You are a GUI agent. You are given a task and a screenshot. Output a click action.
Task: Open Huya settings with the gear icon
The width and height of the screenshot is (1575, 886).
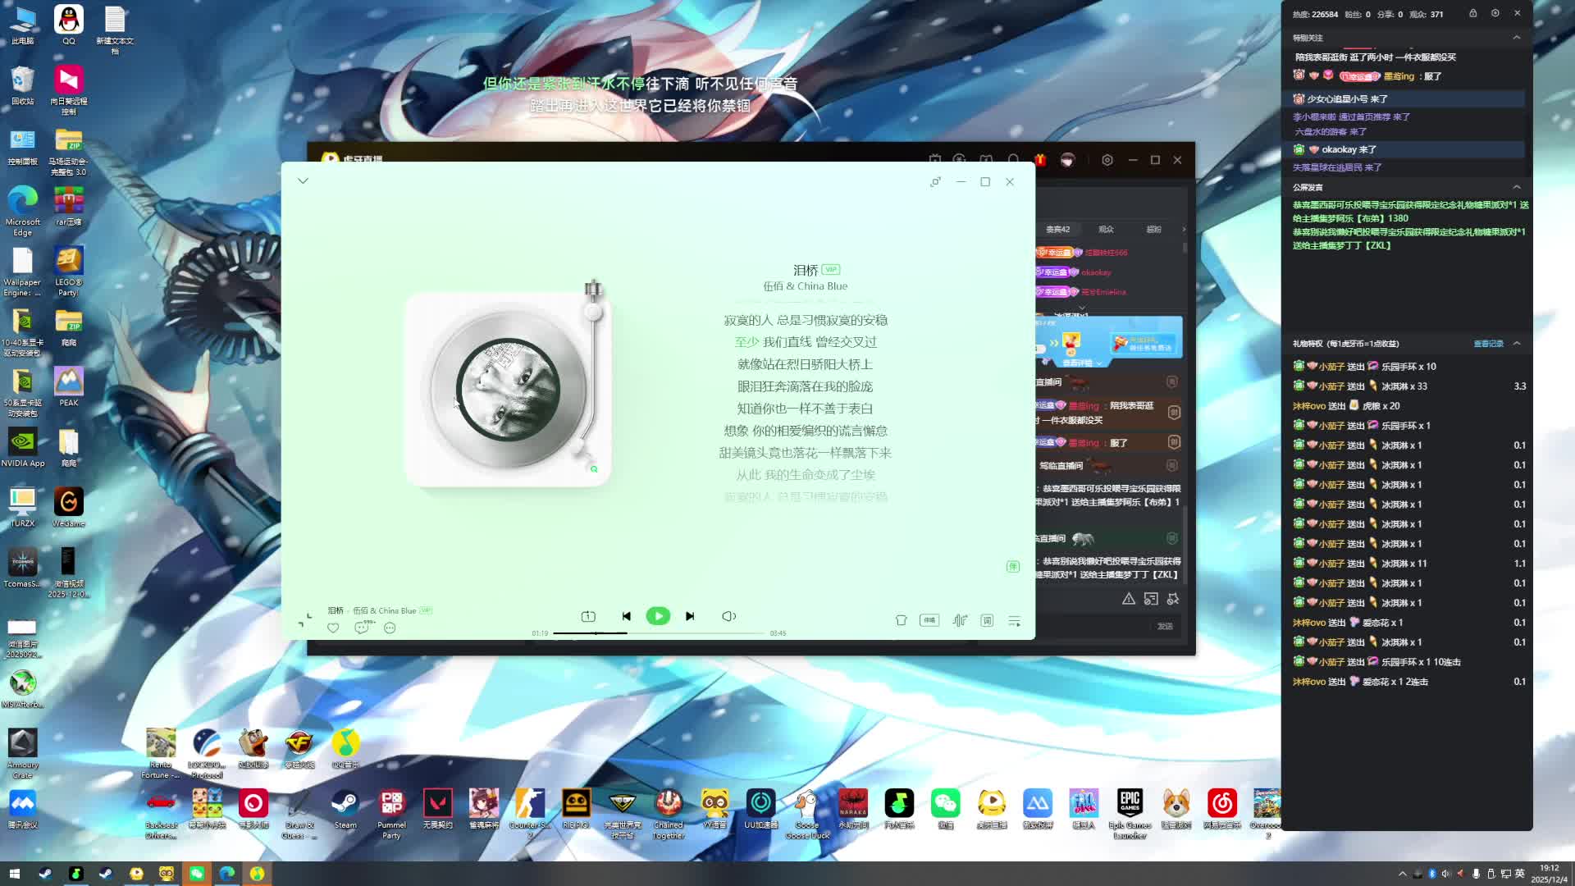(x=1108, y=160)
